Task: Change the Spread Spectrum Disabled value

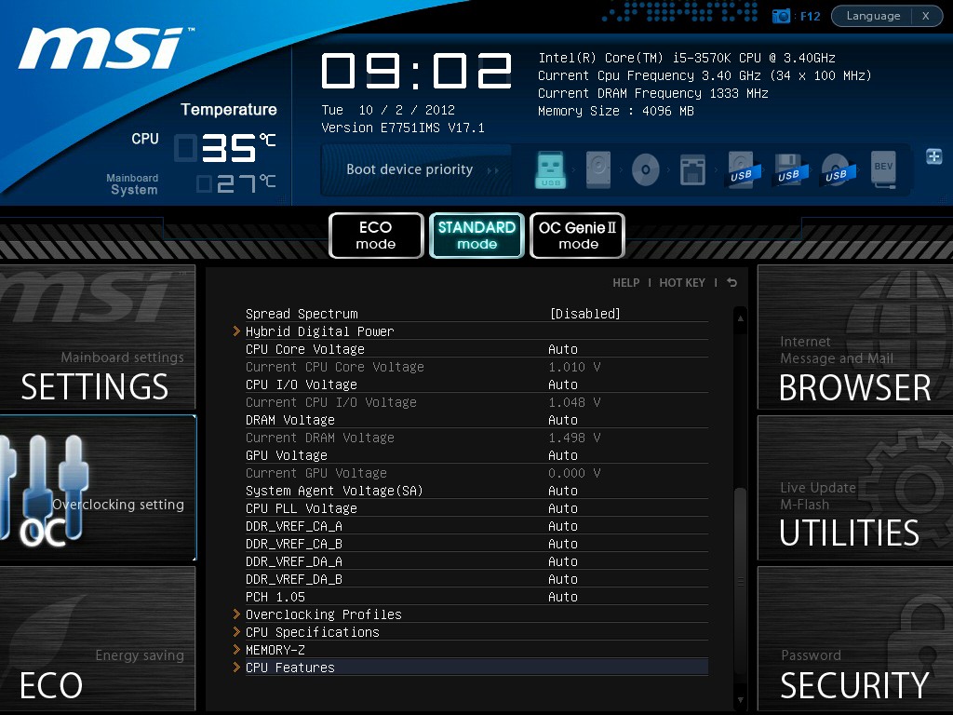Action: click(x=584, y=314)
